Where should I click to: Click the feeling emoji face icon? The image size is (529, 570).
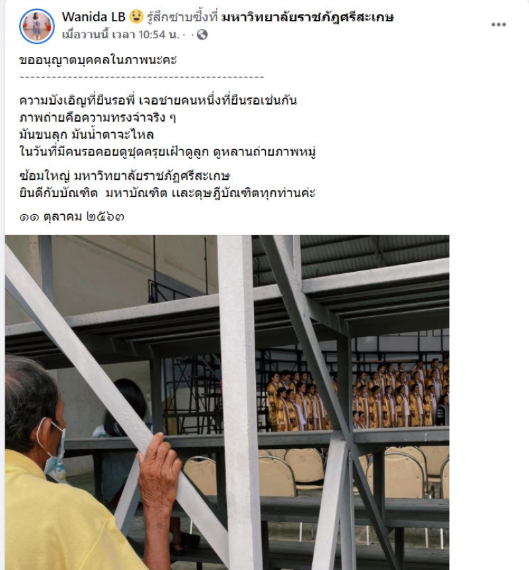coord(136,17)
